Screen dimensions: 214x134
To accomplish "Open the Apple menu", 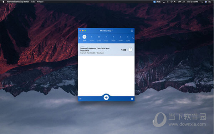I will pyautogui.click(x=4, y=2).
